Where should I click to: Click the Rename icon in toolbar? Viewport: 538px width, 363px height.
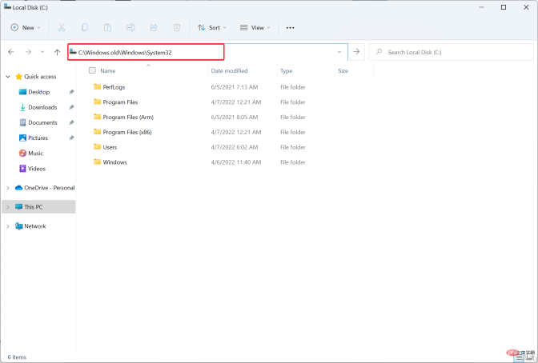point(130,28)
